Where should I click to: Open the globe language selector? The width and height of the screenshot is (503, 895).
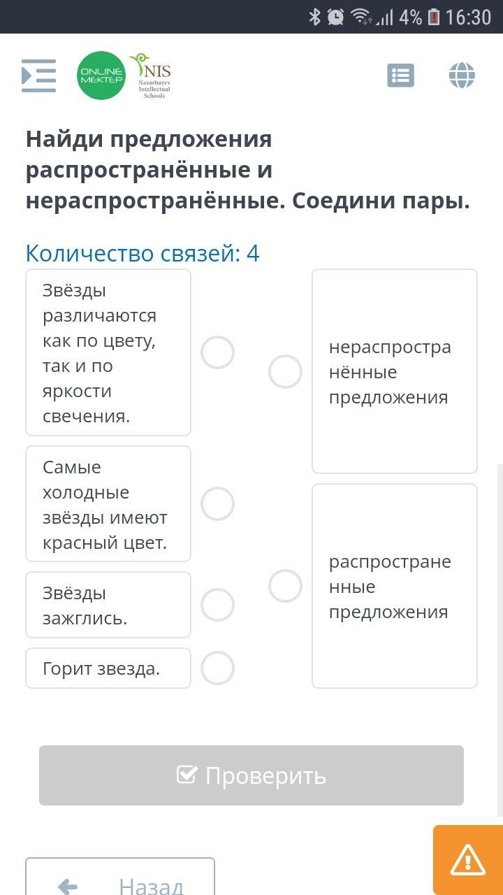click(462, 76)
